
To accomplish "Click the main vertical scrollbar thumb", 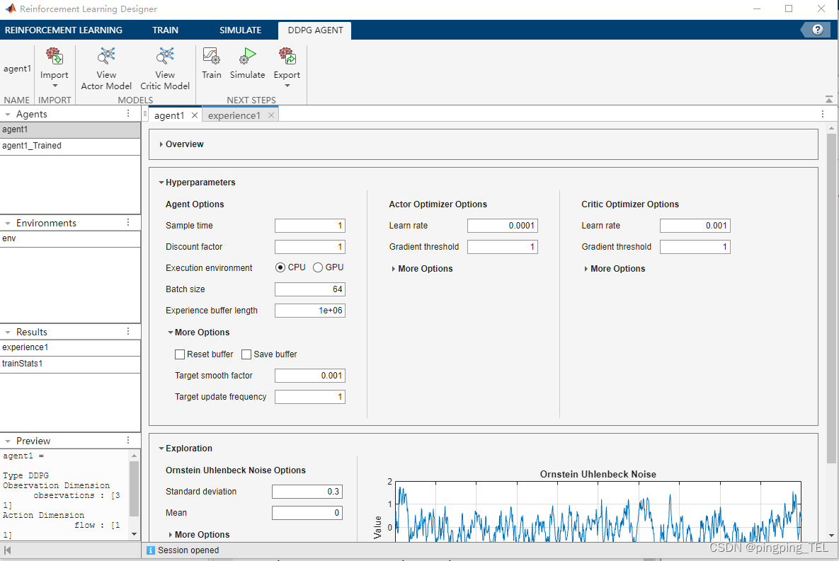I will point(831,297).
